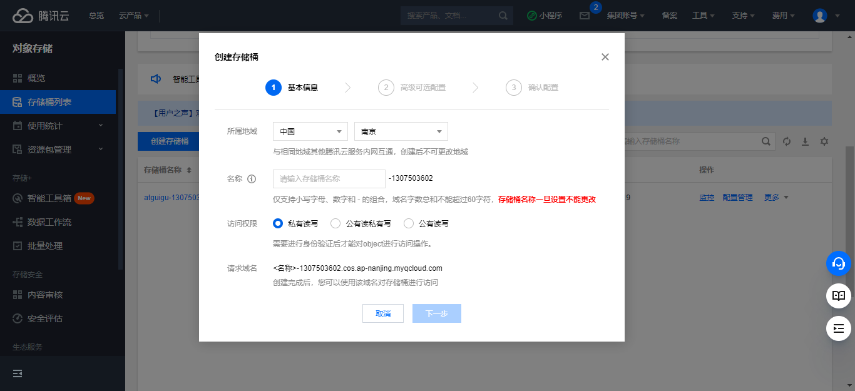
Task: Click the download icon beside refresh
Action: pyautogui.click(x=806, y=141)
